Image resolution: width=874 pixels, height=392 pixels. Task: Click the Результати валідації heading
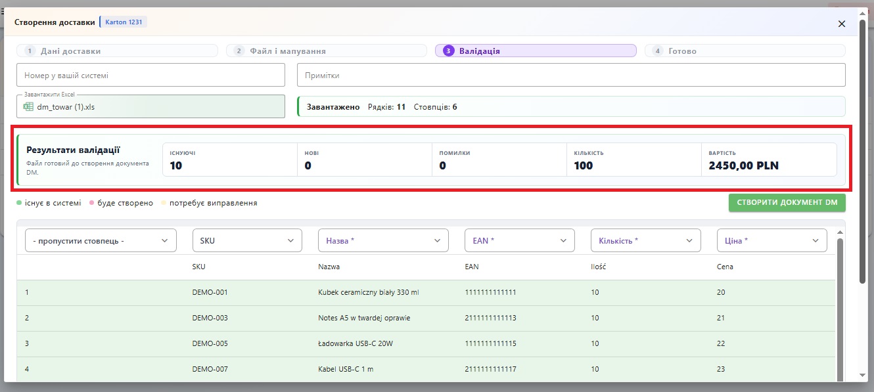click(73, 150)
